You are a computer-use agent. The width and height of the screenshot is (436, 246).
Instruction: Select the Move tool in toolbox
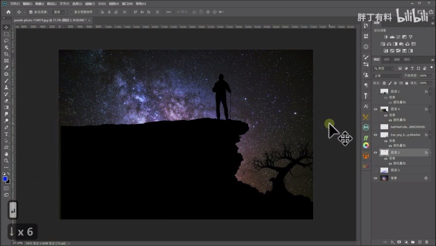tap(6, 27)
